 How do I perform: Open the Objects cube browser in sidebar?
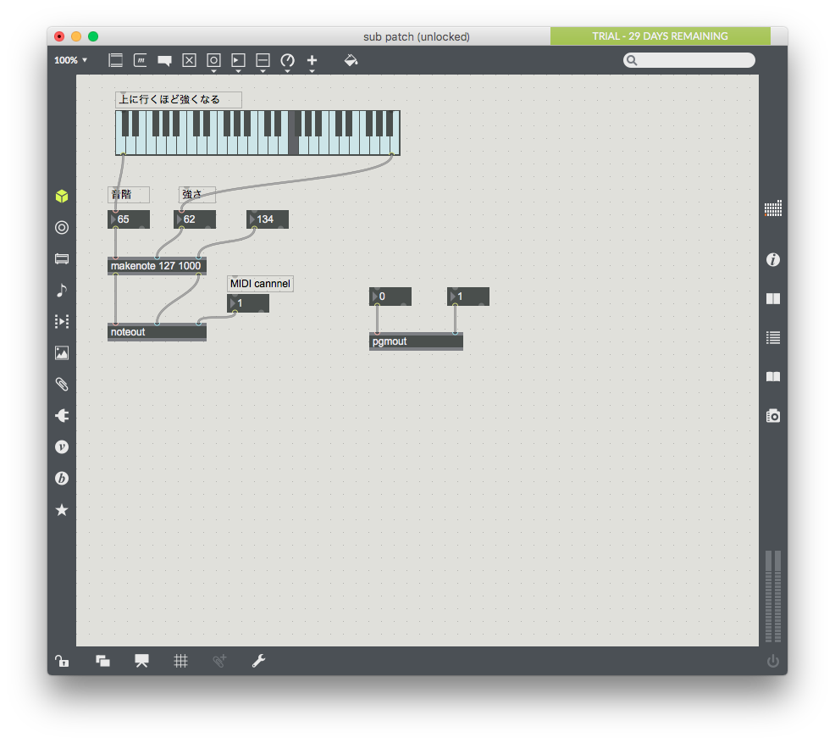tap(62, 196)
